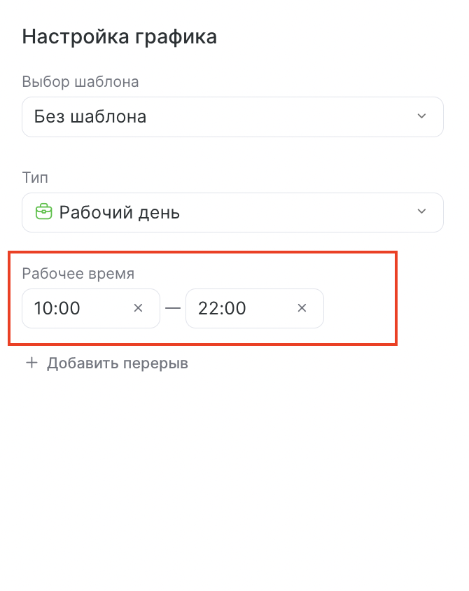469x591 pixels.
Task: Click the 22:00 time value text
Action: click(222, 308)
